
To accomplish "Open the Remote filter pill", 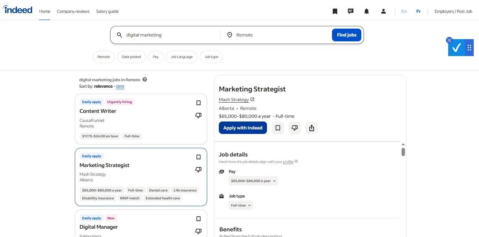I will tap(104, 57).
